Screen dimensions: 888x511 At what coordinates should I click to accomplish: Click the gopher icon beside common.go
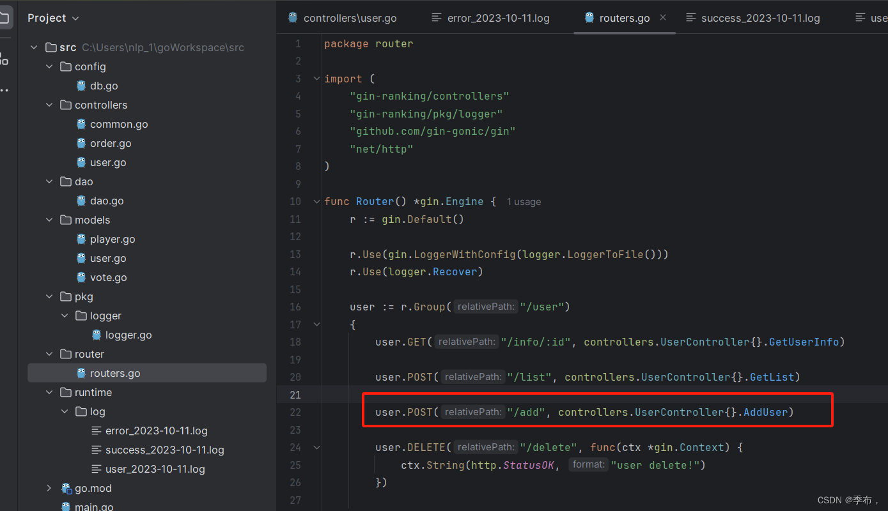81,124
